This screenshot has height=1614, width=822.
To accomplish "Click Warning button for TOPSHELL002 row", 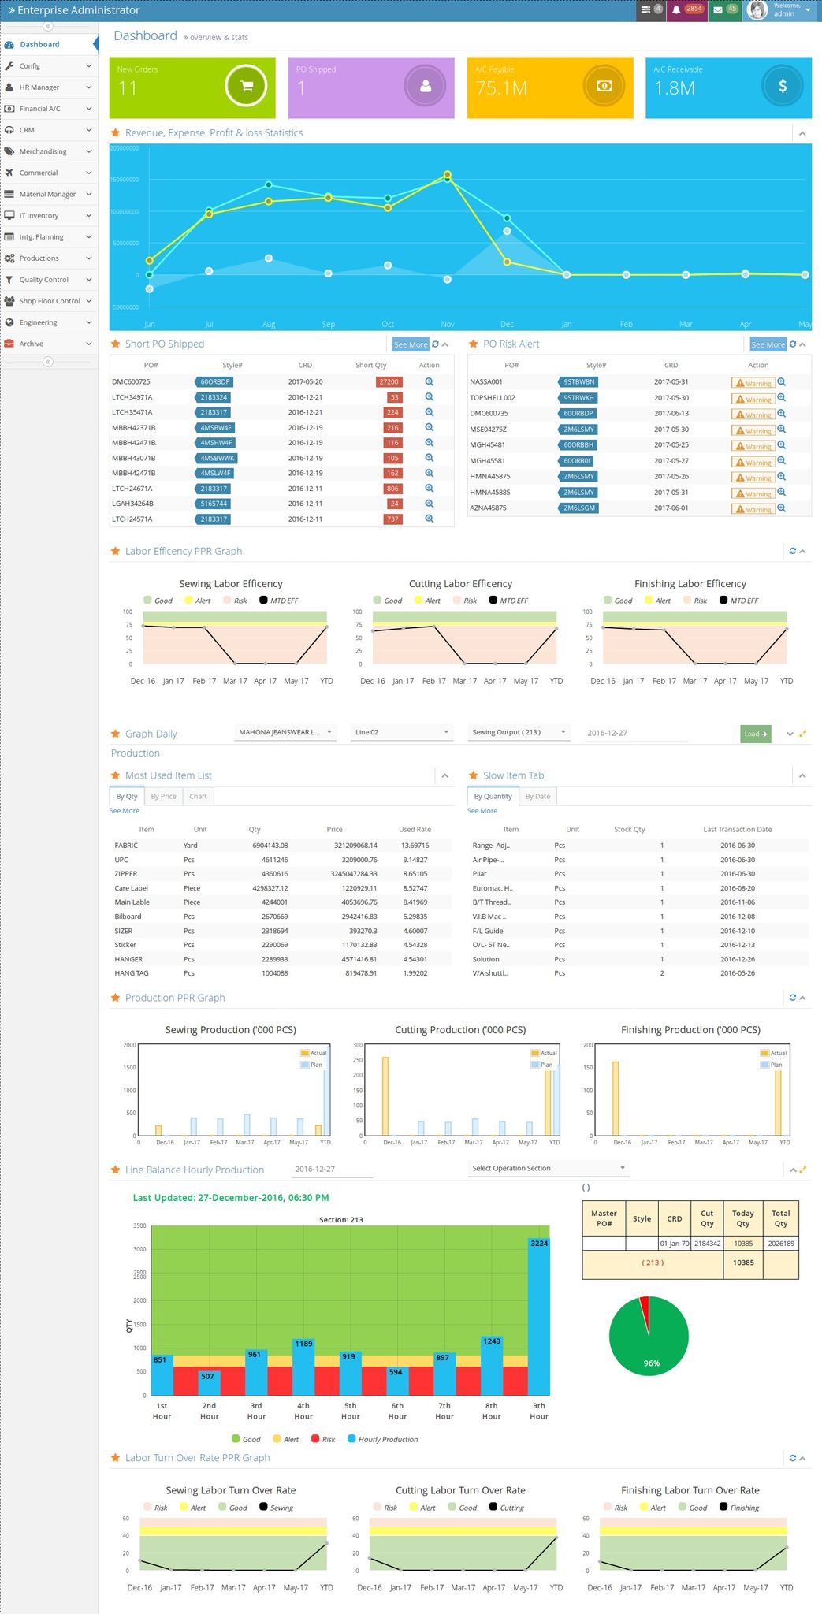I will point(753,399).
